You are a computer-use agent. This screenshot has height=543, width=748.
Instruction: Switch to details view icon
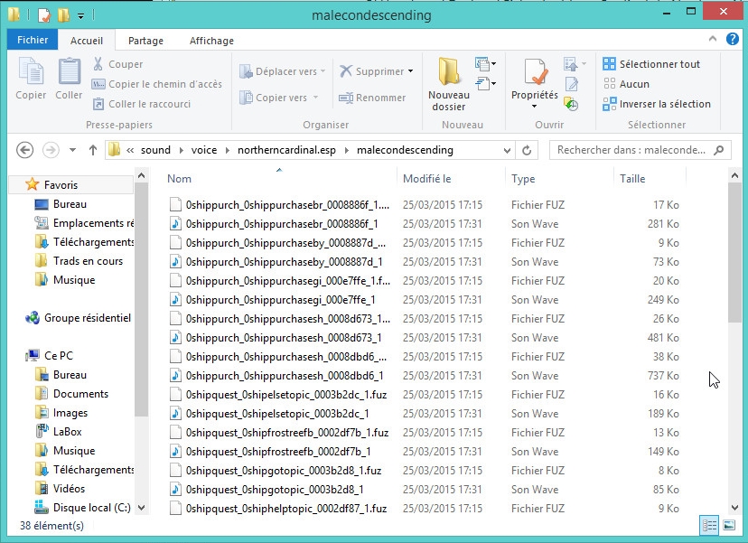pyautogui.click(x=709, y=525)
